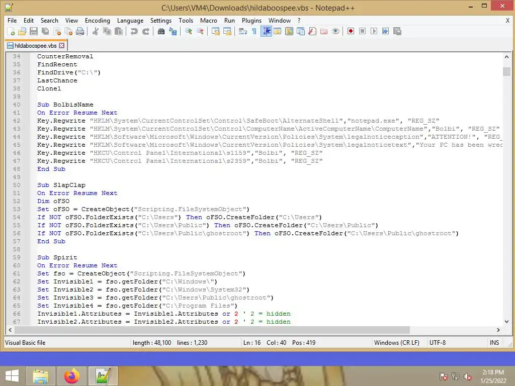Undo last action with Undo arrow

(134, 31)
